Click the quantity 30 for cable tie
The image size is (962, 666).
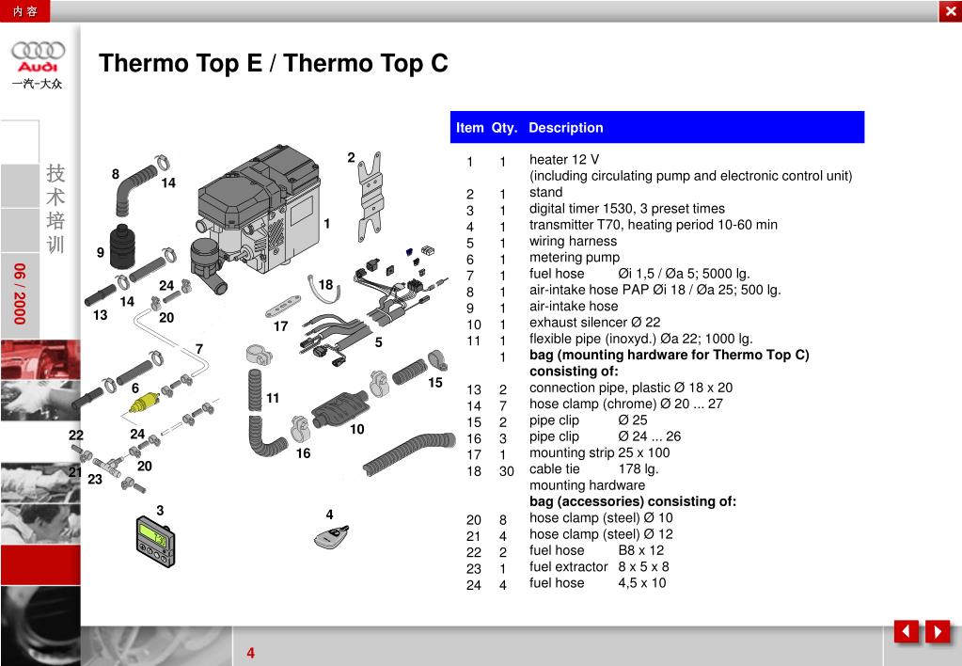tap(506, 471)
